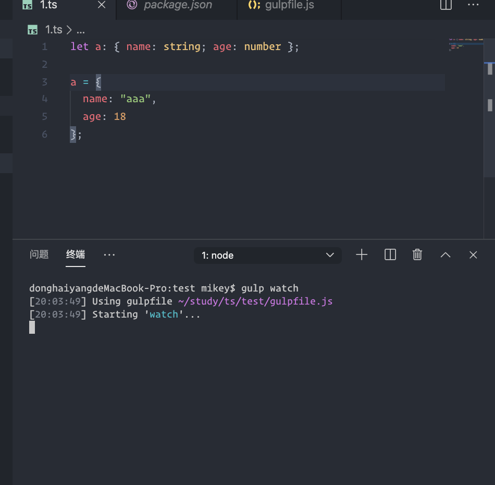Screen dimensions: 495x485
Task: Open the '1: node' terminal dropdown
Action: (x=267, y=256)
